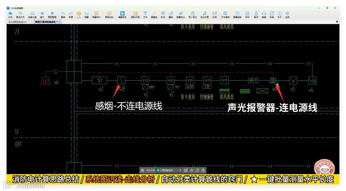Click the 恢复 redo arrow
Viewport: 346px width, 191px height.
[x=71, y=15]
